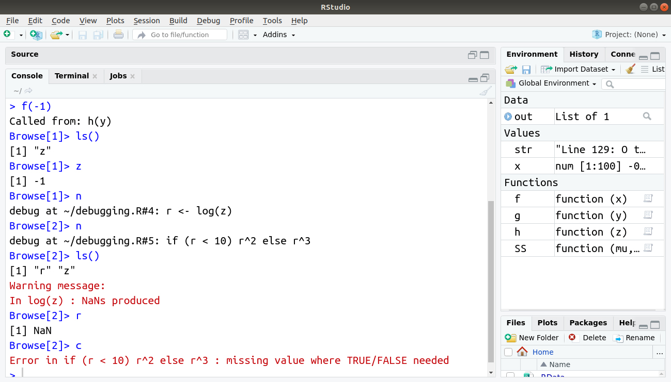Click the console scroll-up arrow

491,103
